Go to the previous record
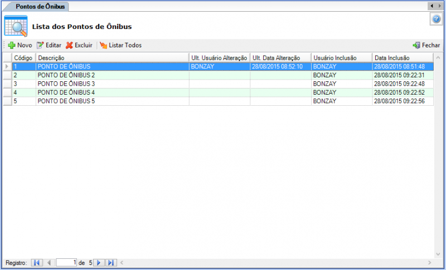The image size is (446, 270). click(49, 262)
